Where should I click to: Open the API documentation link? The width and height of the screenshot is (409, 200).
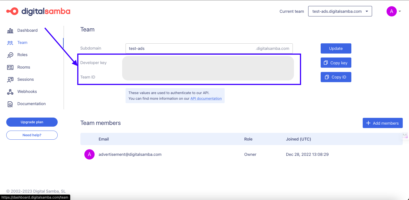(x=206, y=99)
